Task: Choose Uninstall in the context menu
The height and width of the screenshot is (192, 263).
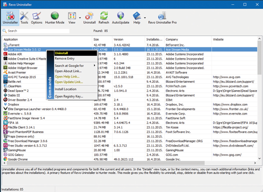Action: tap(75, 53)
